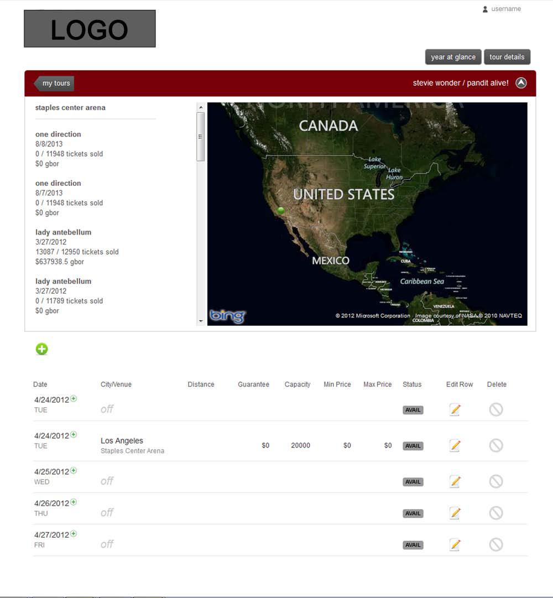Click the stevie wonder / pandit alive! title

[x=461, y=83]
